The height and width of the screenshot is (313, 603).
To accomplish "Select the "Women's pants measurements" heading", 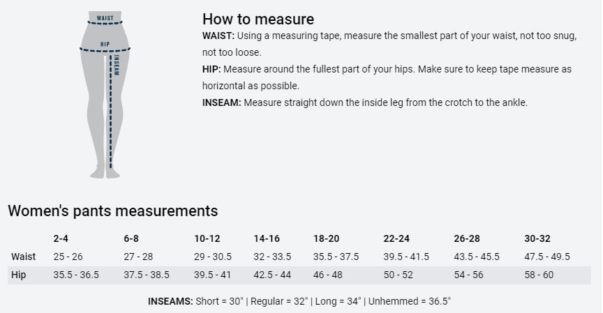I will click(113, 211).
